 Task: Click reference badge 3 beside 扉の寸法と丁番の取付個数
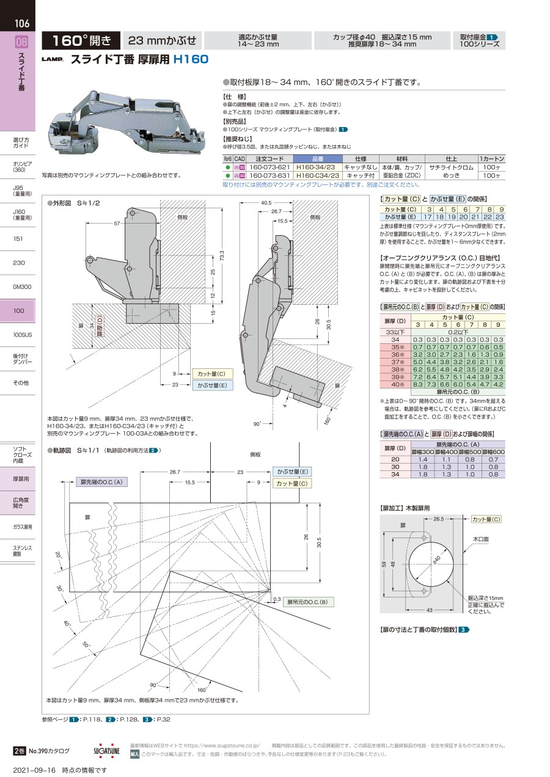pos(464,630)
